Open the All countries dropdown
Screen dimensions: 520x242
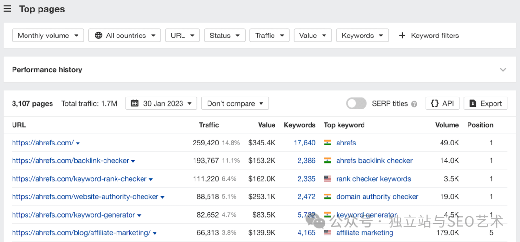click(x=124, y=36)
